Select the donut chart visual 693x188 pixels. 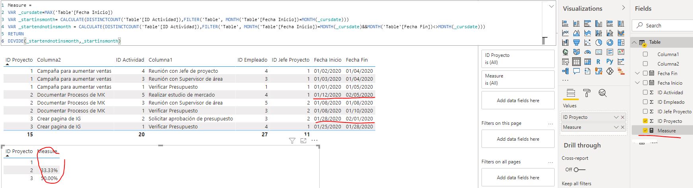click(610, 43)
